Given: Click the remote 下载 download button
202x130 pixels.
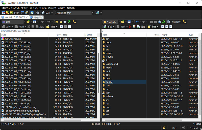Looking at the screenshot, I should 108,27.
